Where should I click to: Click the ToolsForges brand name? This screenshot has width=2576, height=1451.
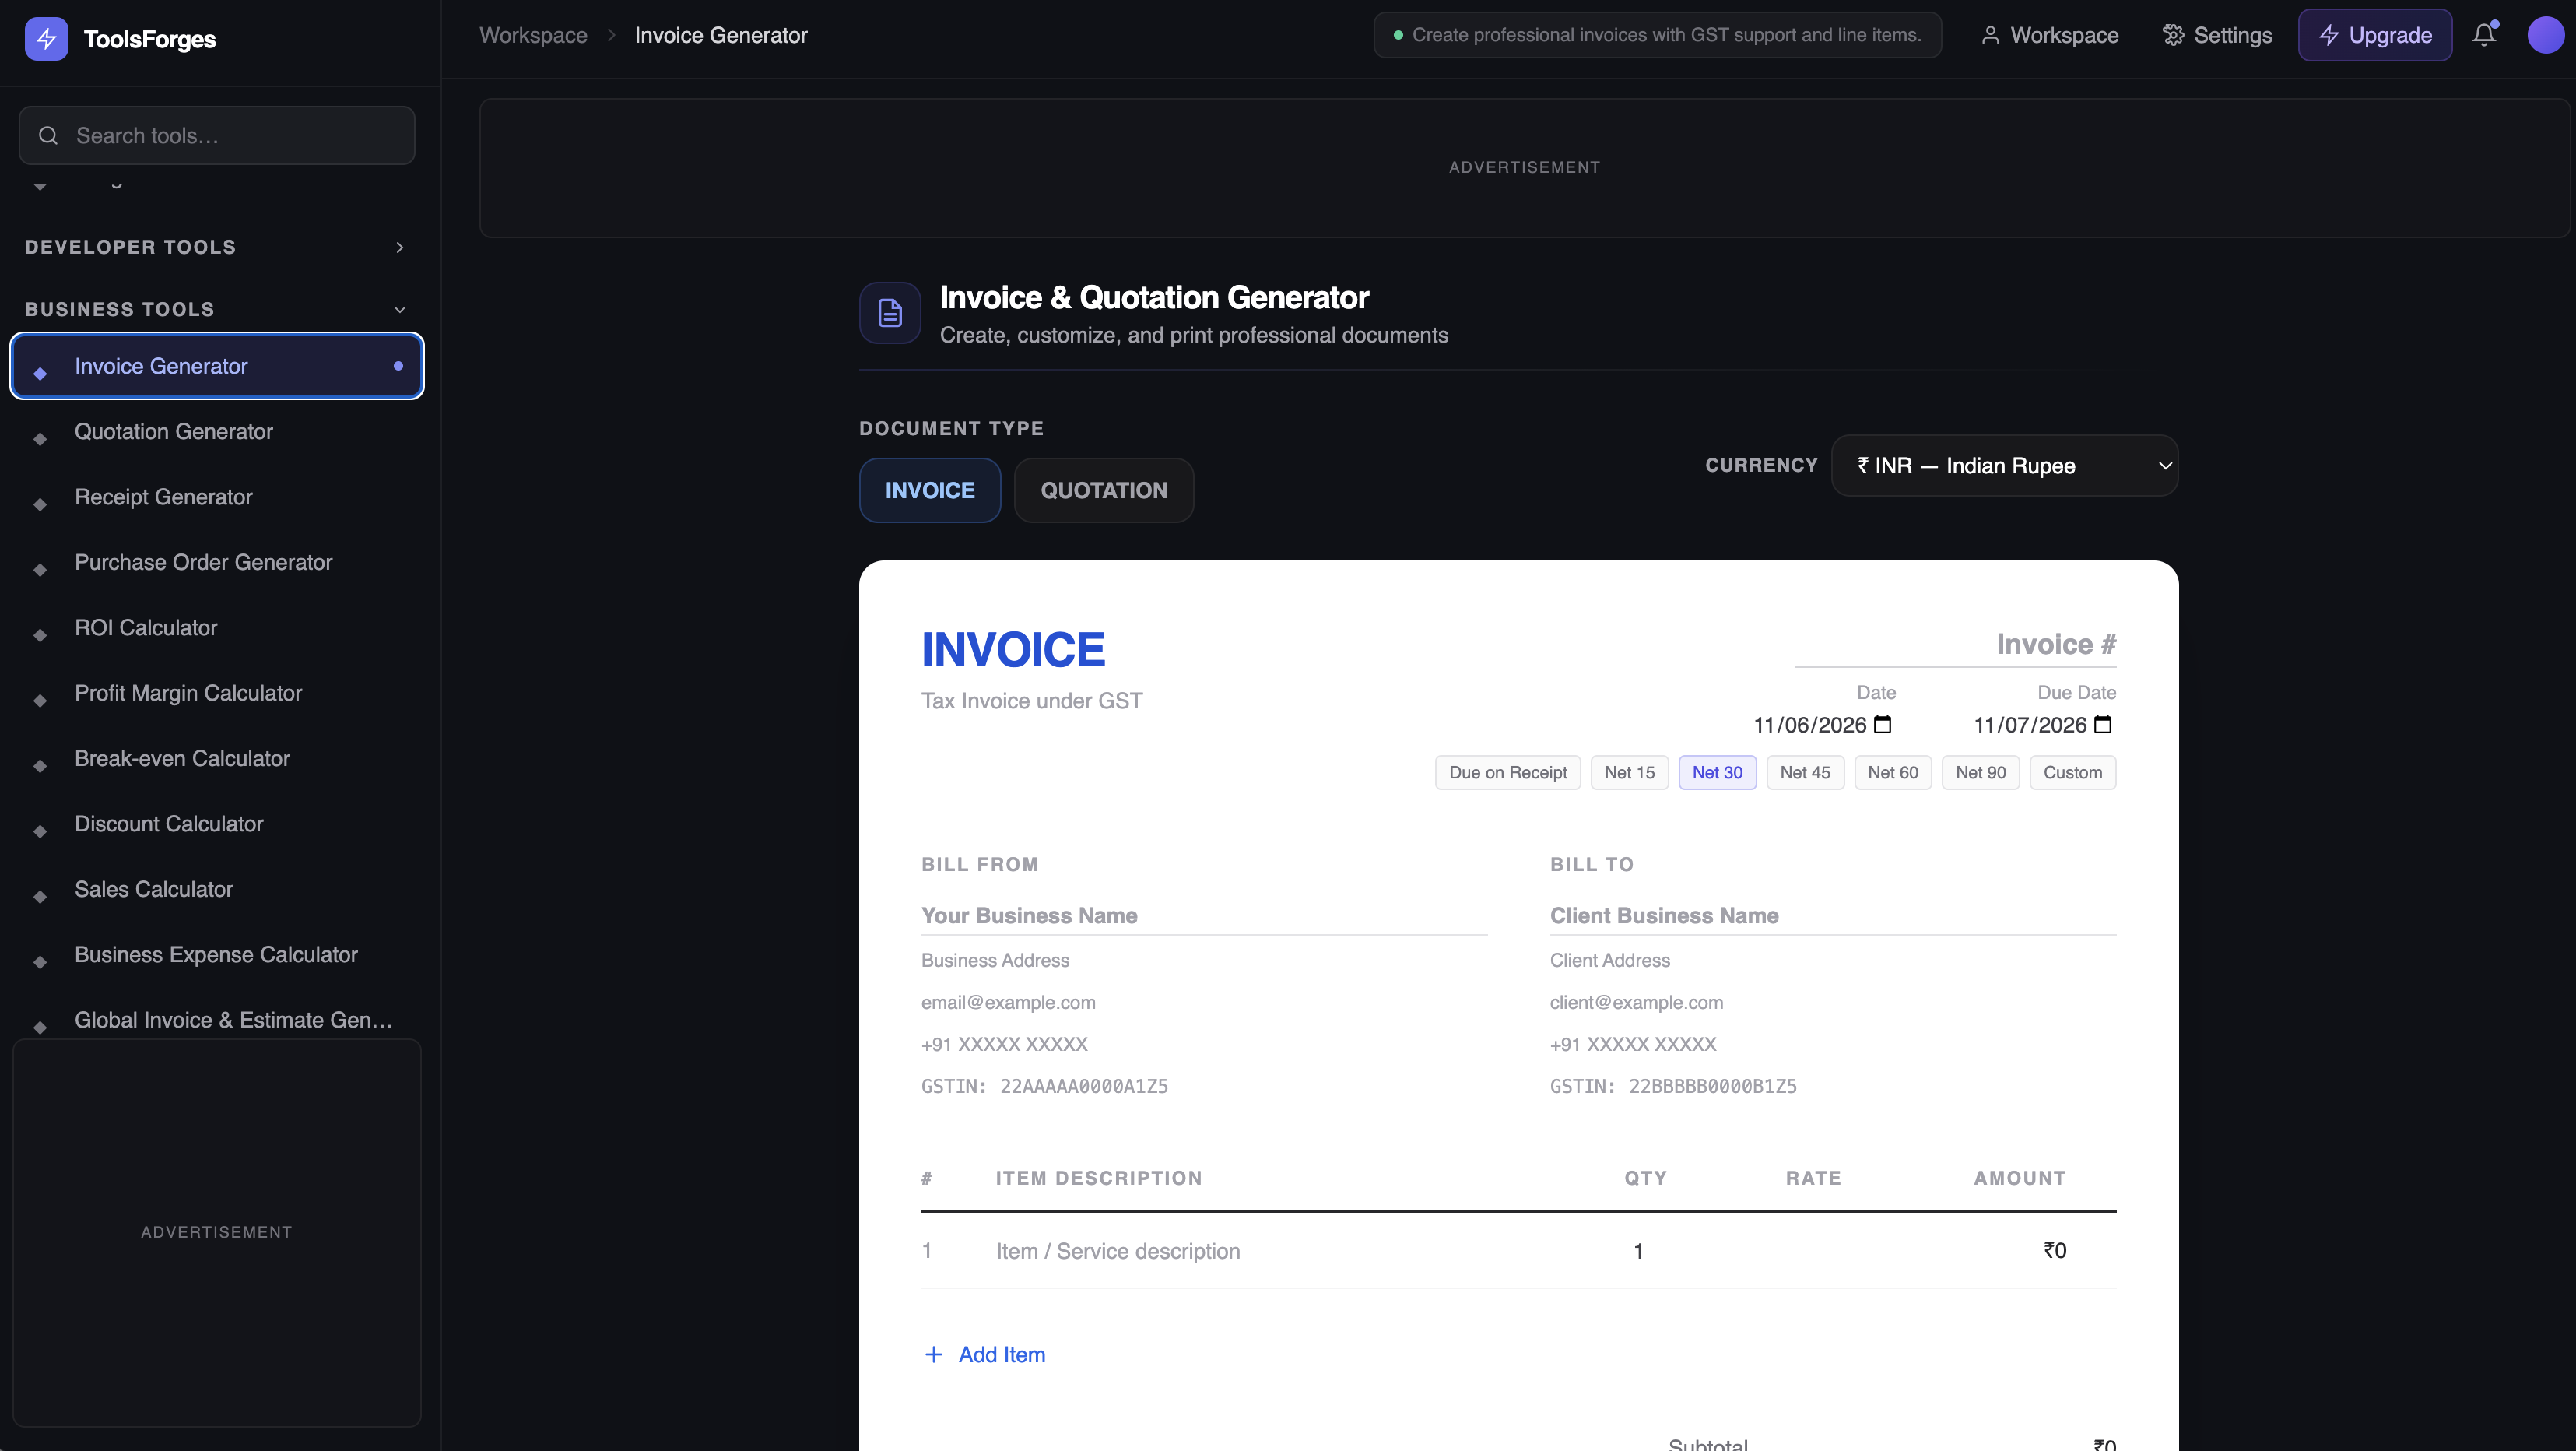(x=150, y=39)
